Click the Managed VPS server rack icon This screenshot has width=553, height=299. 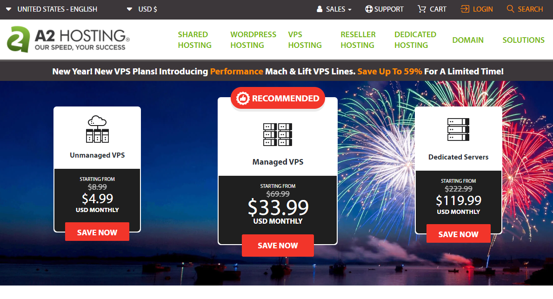(278, 134)
